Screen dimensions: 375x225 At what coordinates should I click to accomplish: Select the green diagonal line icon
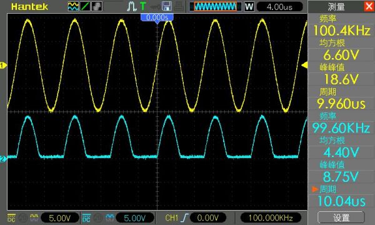click(84, 6)
